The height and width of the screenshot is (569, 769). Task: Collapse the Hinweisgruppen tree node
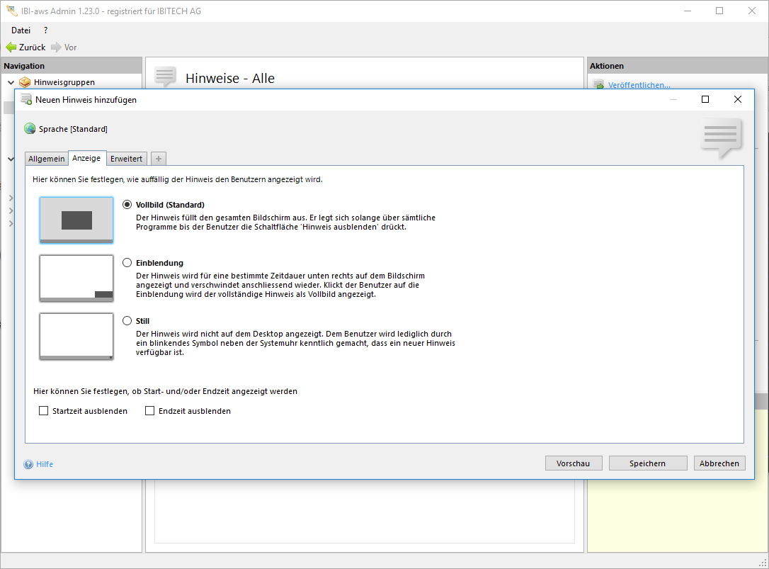point(11,82)
